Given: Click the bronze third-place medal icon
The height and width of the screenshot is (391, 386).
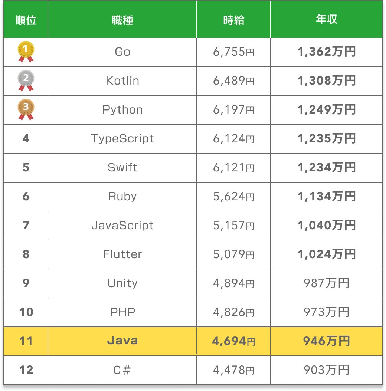Looking at the screenshot, I should (x=26, y=109).
